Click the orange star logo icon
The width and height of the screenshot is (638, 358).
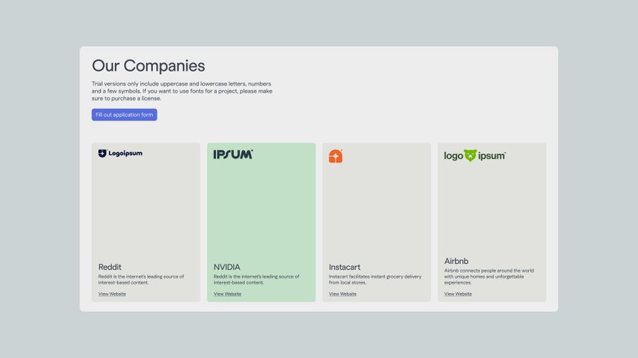point(336,156)
